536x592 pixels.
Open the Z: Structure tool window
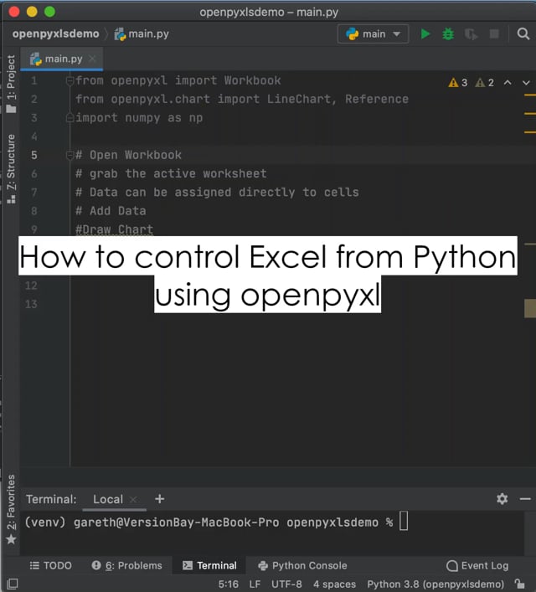[11, 169]
